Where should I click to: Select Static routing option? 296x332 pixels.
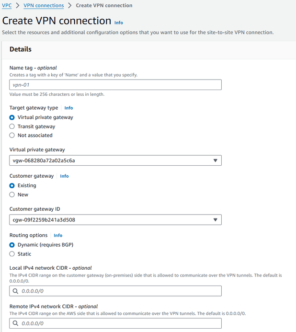click(12, 254)
